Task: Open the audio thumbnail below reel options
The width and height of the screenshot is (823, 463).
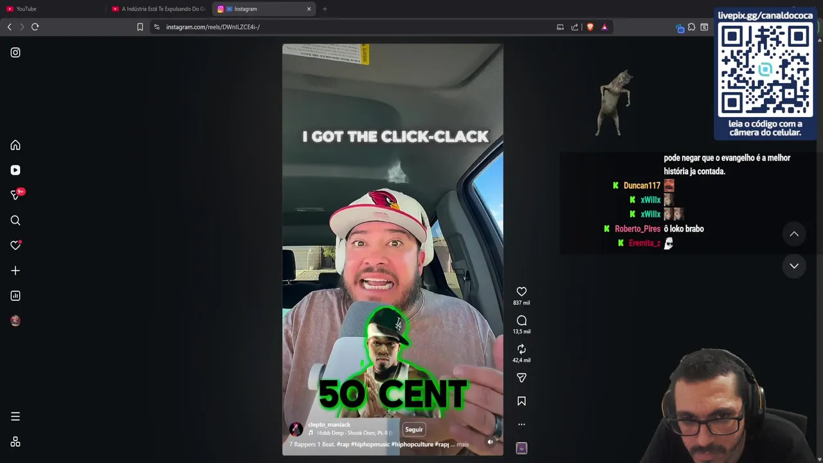Action: coord(521,448)
